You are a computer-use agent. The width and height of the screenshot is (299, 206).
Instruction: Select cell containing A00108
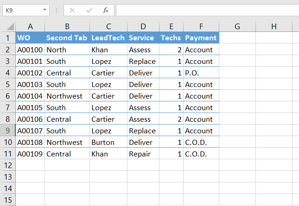point(30,142)
